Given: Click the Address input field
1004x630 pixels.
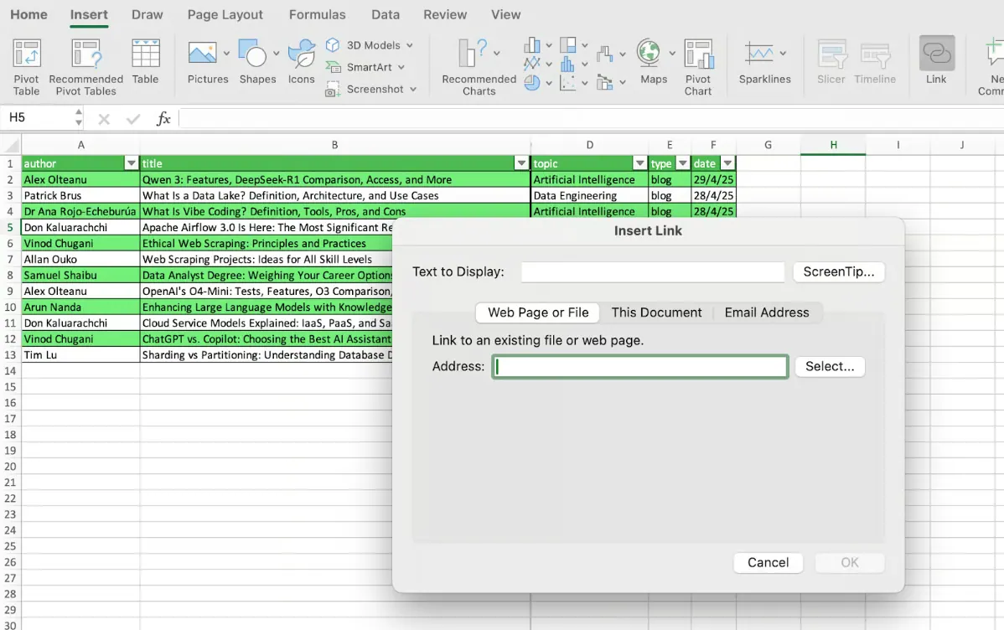Looking at the screenshot, I should coord(640,366).
